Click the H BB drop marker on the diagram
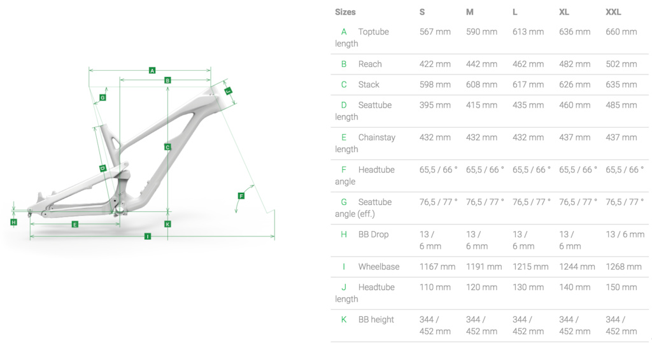The image size is (652, 343). click(x=13, y=221)
